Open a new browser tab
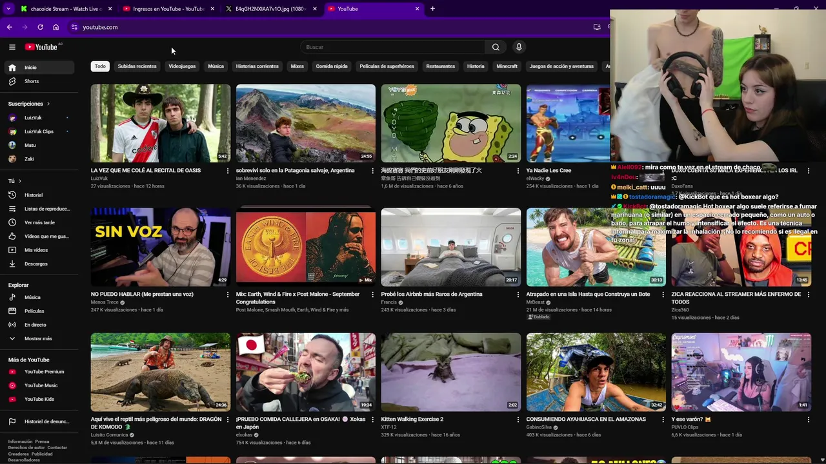Screen dimensions: 826x464 [x=432, y=9]
